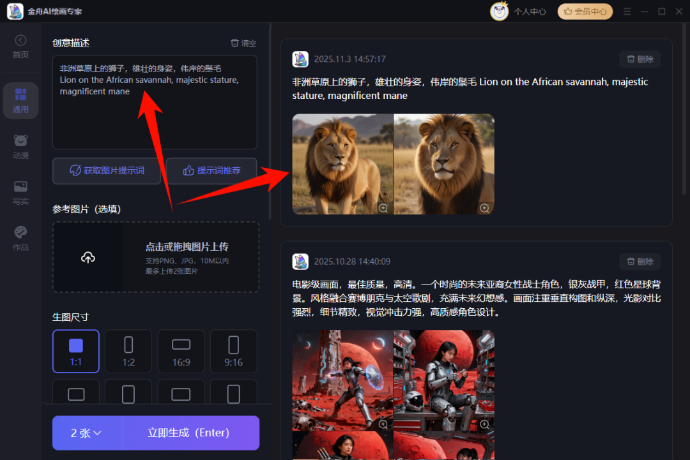Open 提示词推荐 prompt suggestions
This screenshot has width=690, height=460.
pyautogui.click(x=212, y=170)
